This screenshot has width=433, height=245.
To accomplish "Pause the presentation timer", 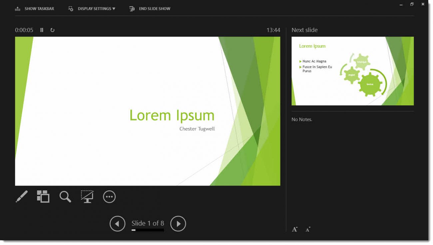I will click(42, 30).
